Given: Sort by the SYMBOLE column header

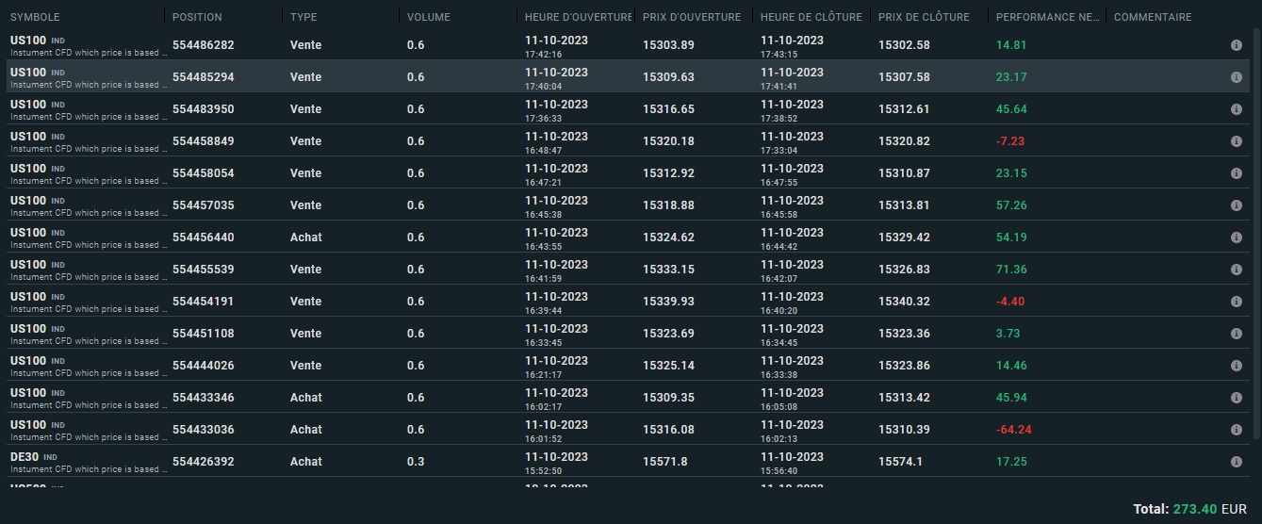Looking at the screenshot, I should (x=35, y=17).
